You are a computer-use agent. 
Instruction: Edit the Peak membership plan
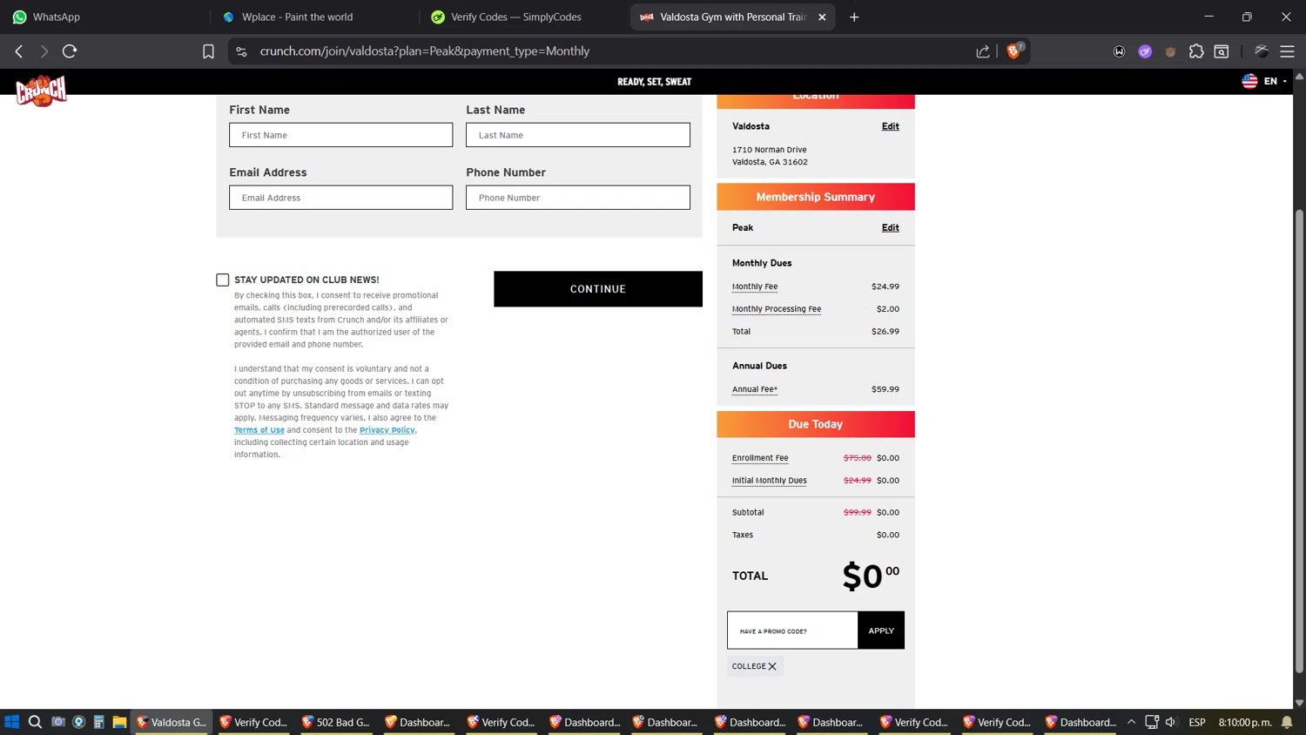[x=890, y=228]
